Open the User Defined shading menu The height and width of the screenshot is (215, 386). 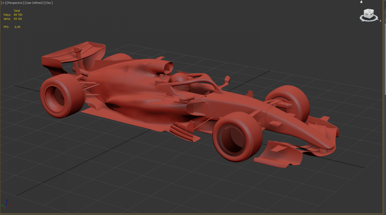coord(34,3)
